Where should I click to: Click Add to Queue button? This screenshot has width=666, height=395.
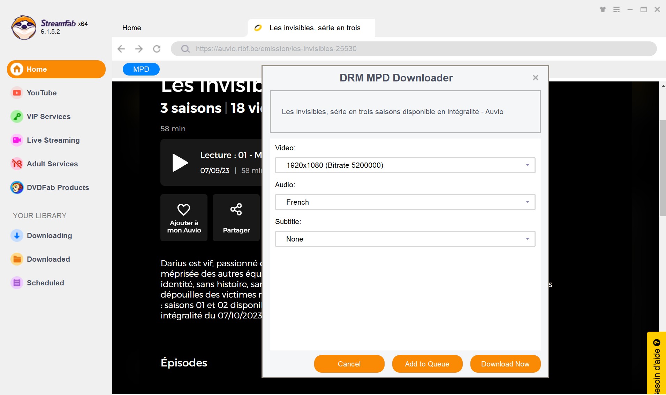pos(427,364)
